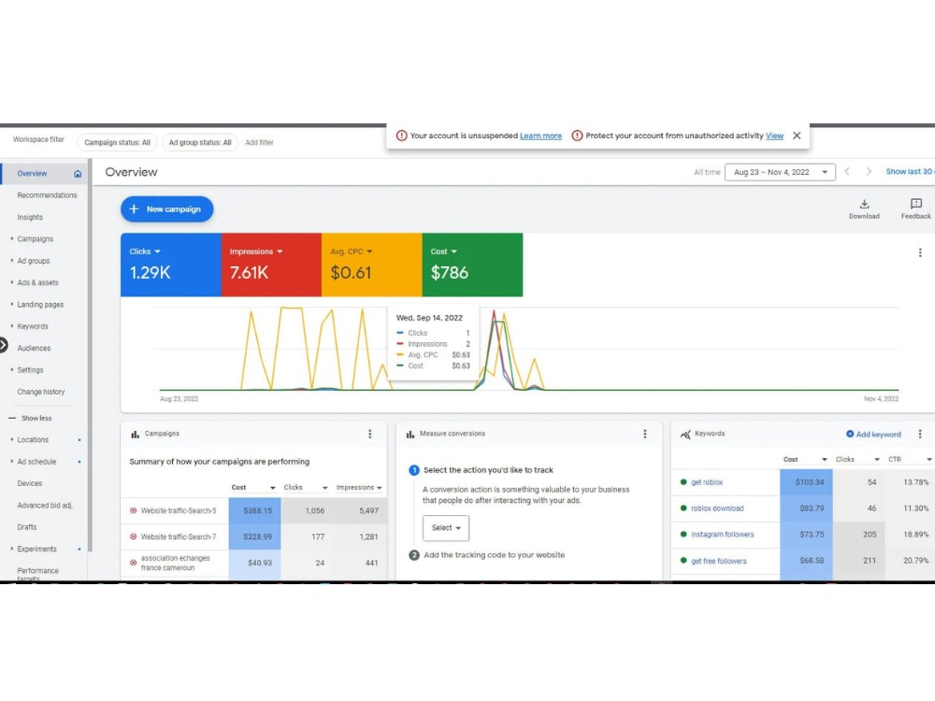Click the View link in the banner
Image resolution: width=935 pixels, height=701 pixels.
pos(774,136)
